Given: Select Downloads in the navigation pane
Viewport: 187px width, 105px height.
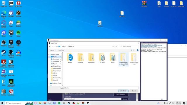Looking at the screenshot, I should [56, 59].
